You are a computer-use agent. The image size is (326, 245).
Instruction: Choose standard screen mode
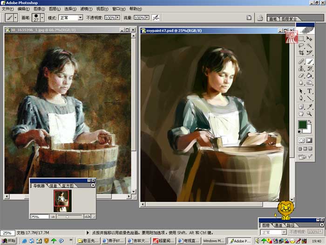(x=300, y=149)
